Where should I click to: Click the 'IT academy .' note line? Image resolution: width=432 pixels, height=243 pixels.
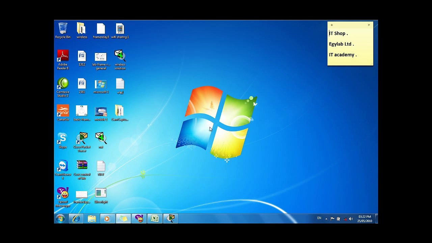[343, 55]
